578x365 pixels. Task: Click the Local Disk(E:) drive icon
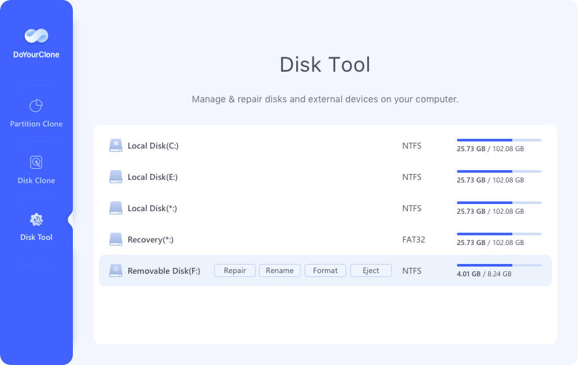[x=116, y=177]
